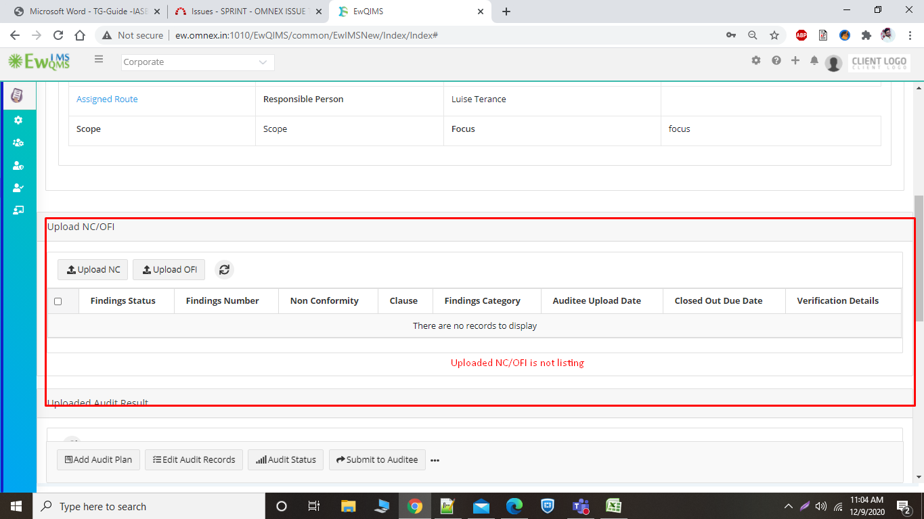
Task: Switch to the Issues SPRINT OMNEX tab
Action: (248, 12)
